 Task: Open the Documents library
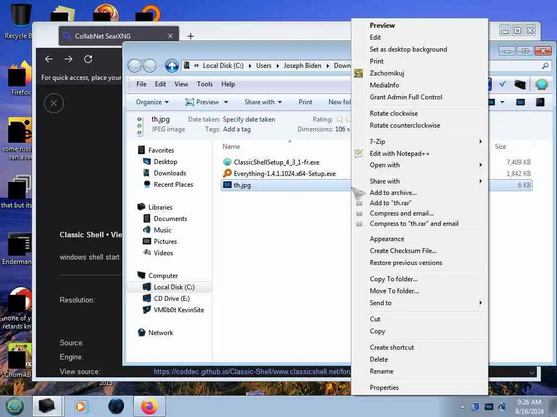[170, 219]
